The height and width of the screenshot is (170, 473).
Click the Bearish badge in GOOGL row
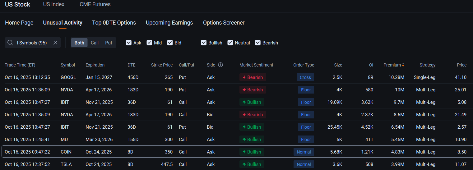point(253,77)
